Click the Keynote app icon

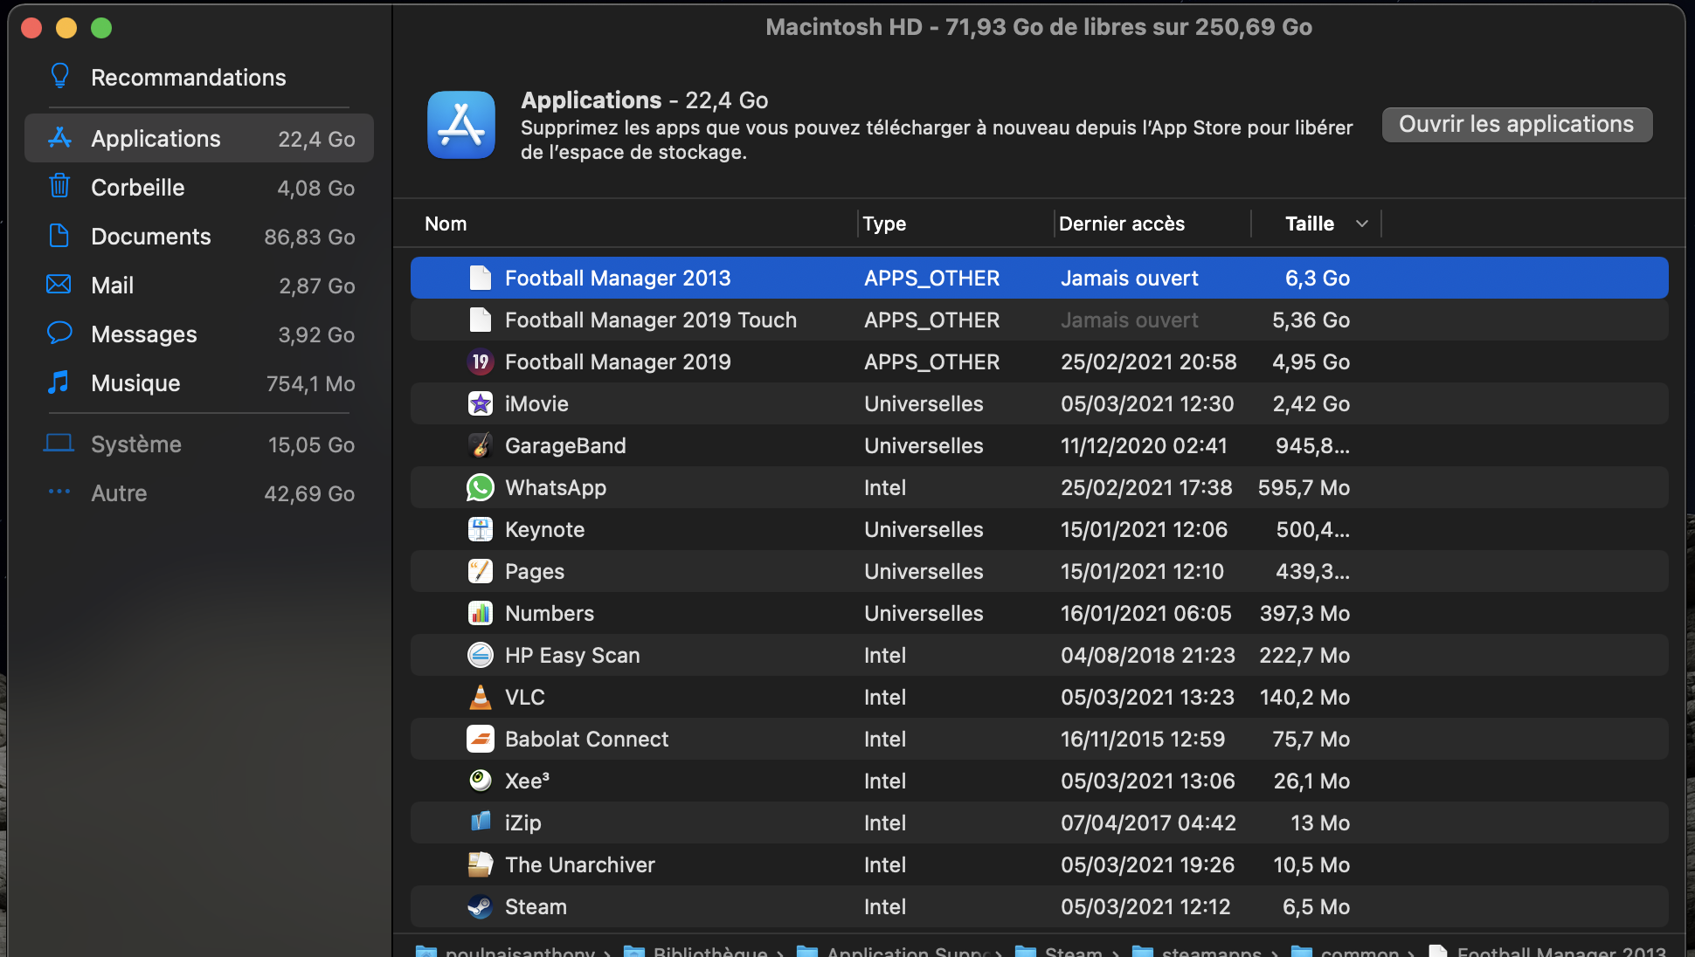tap(480, 529)
